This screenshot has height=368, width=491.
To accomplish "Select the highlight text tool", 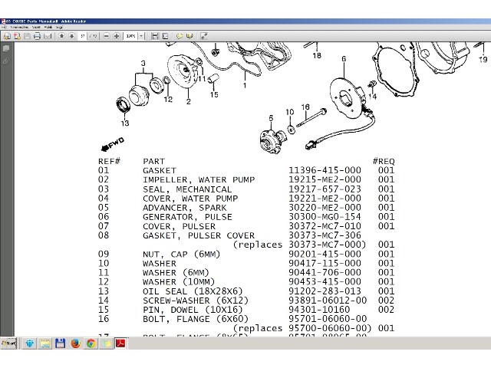I will tap(189, 36).
